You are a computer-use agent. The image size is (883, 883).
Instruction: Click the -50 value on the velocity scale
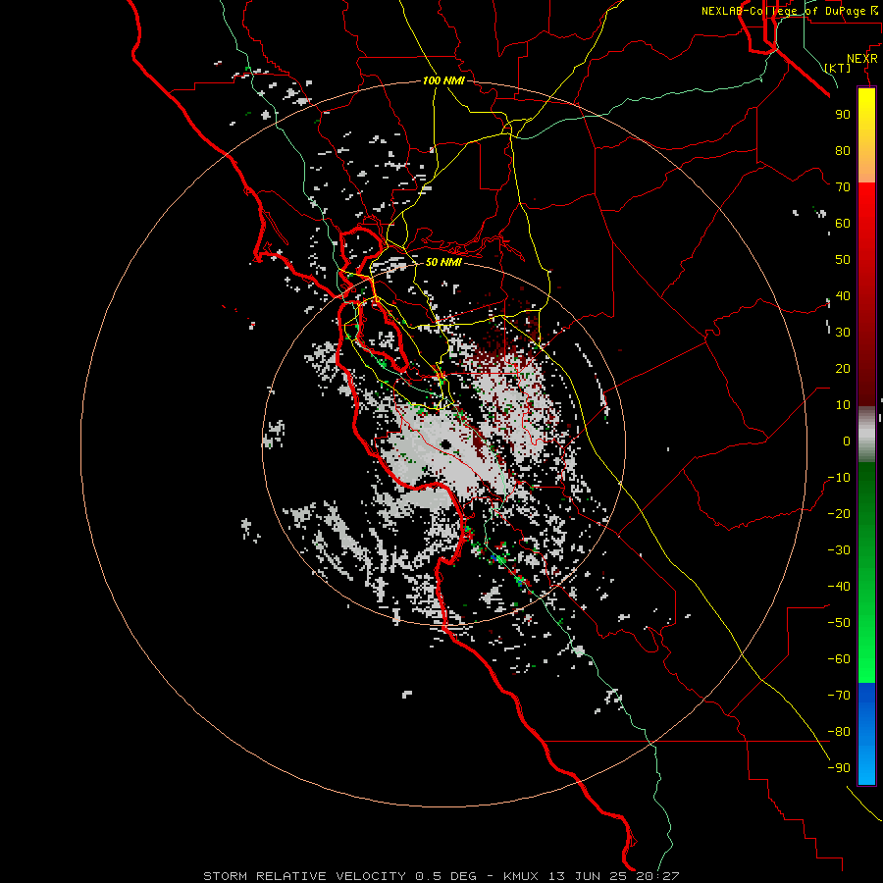839,622
